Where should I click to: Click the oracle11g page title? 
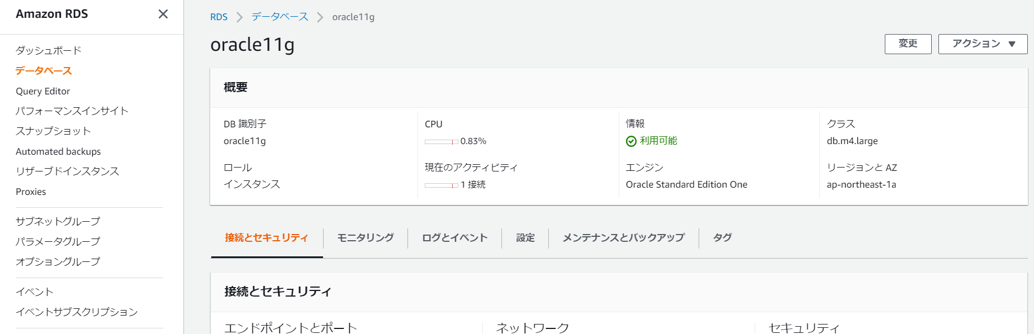[x=253, y=45]
